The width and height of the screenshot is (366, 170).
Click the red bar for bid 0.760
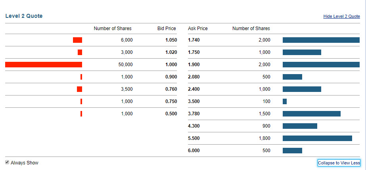(79, 89)
